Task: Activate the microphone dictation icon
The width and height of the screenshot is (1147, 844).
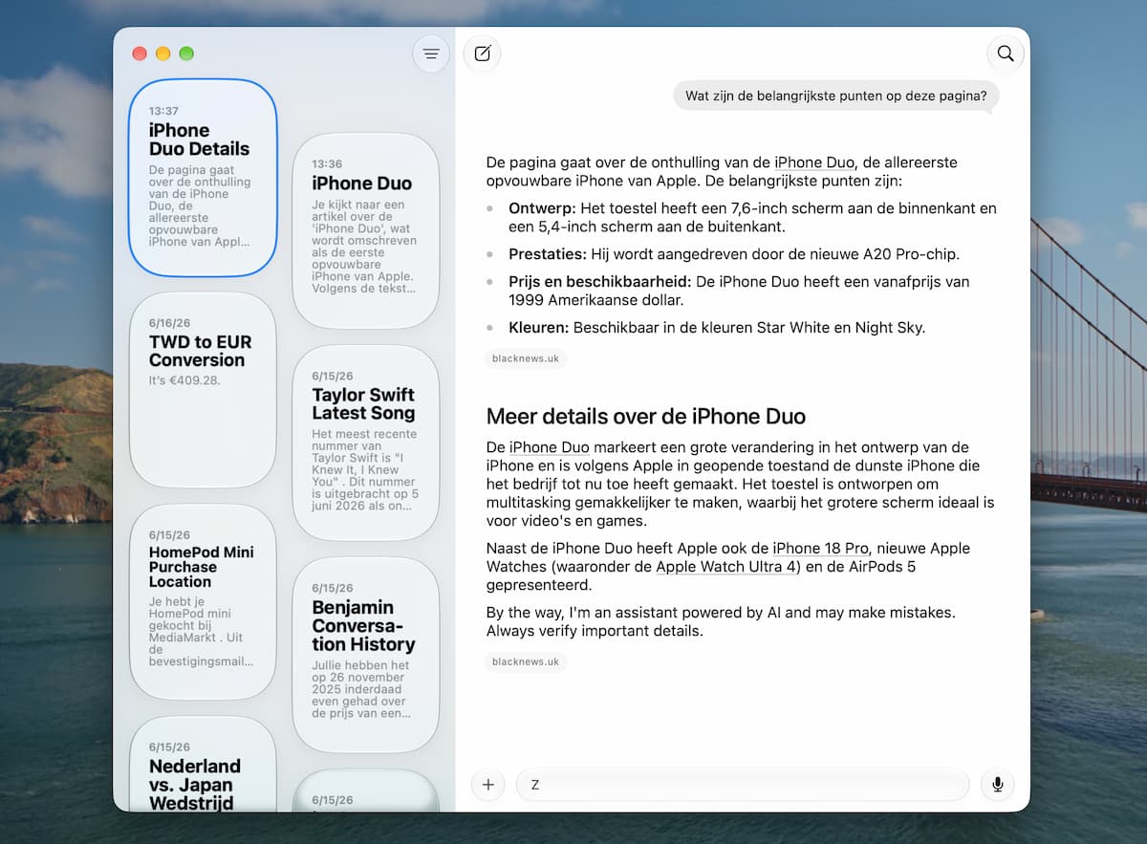Action: point(998,785)
